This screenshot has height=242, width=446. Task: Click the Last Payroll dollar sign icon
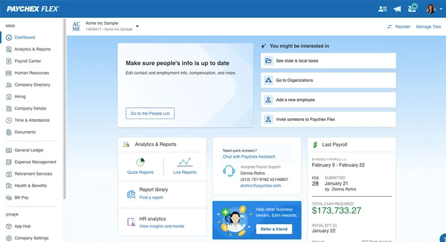click(315, 145)
